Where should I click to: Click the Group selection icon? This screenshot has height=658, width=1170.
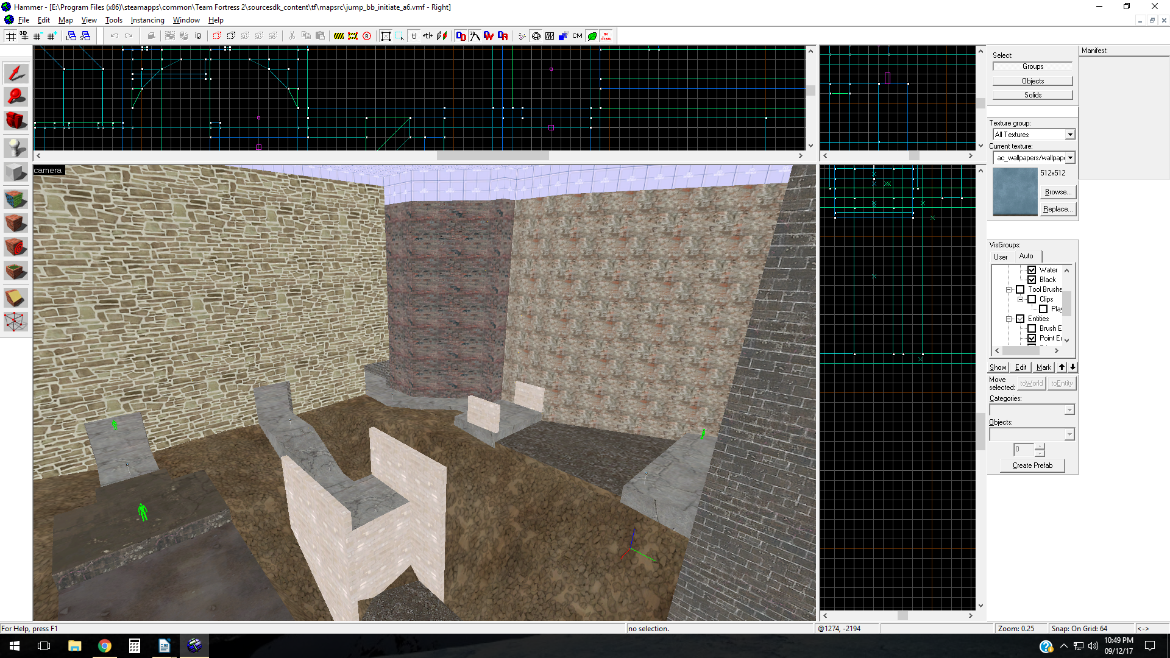click(170, 36)
